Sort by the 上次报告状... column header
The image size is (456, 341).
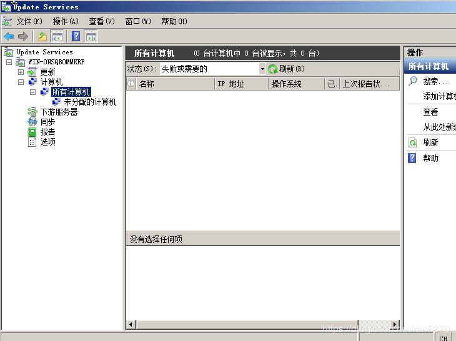[369, 84]
